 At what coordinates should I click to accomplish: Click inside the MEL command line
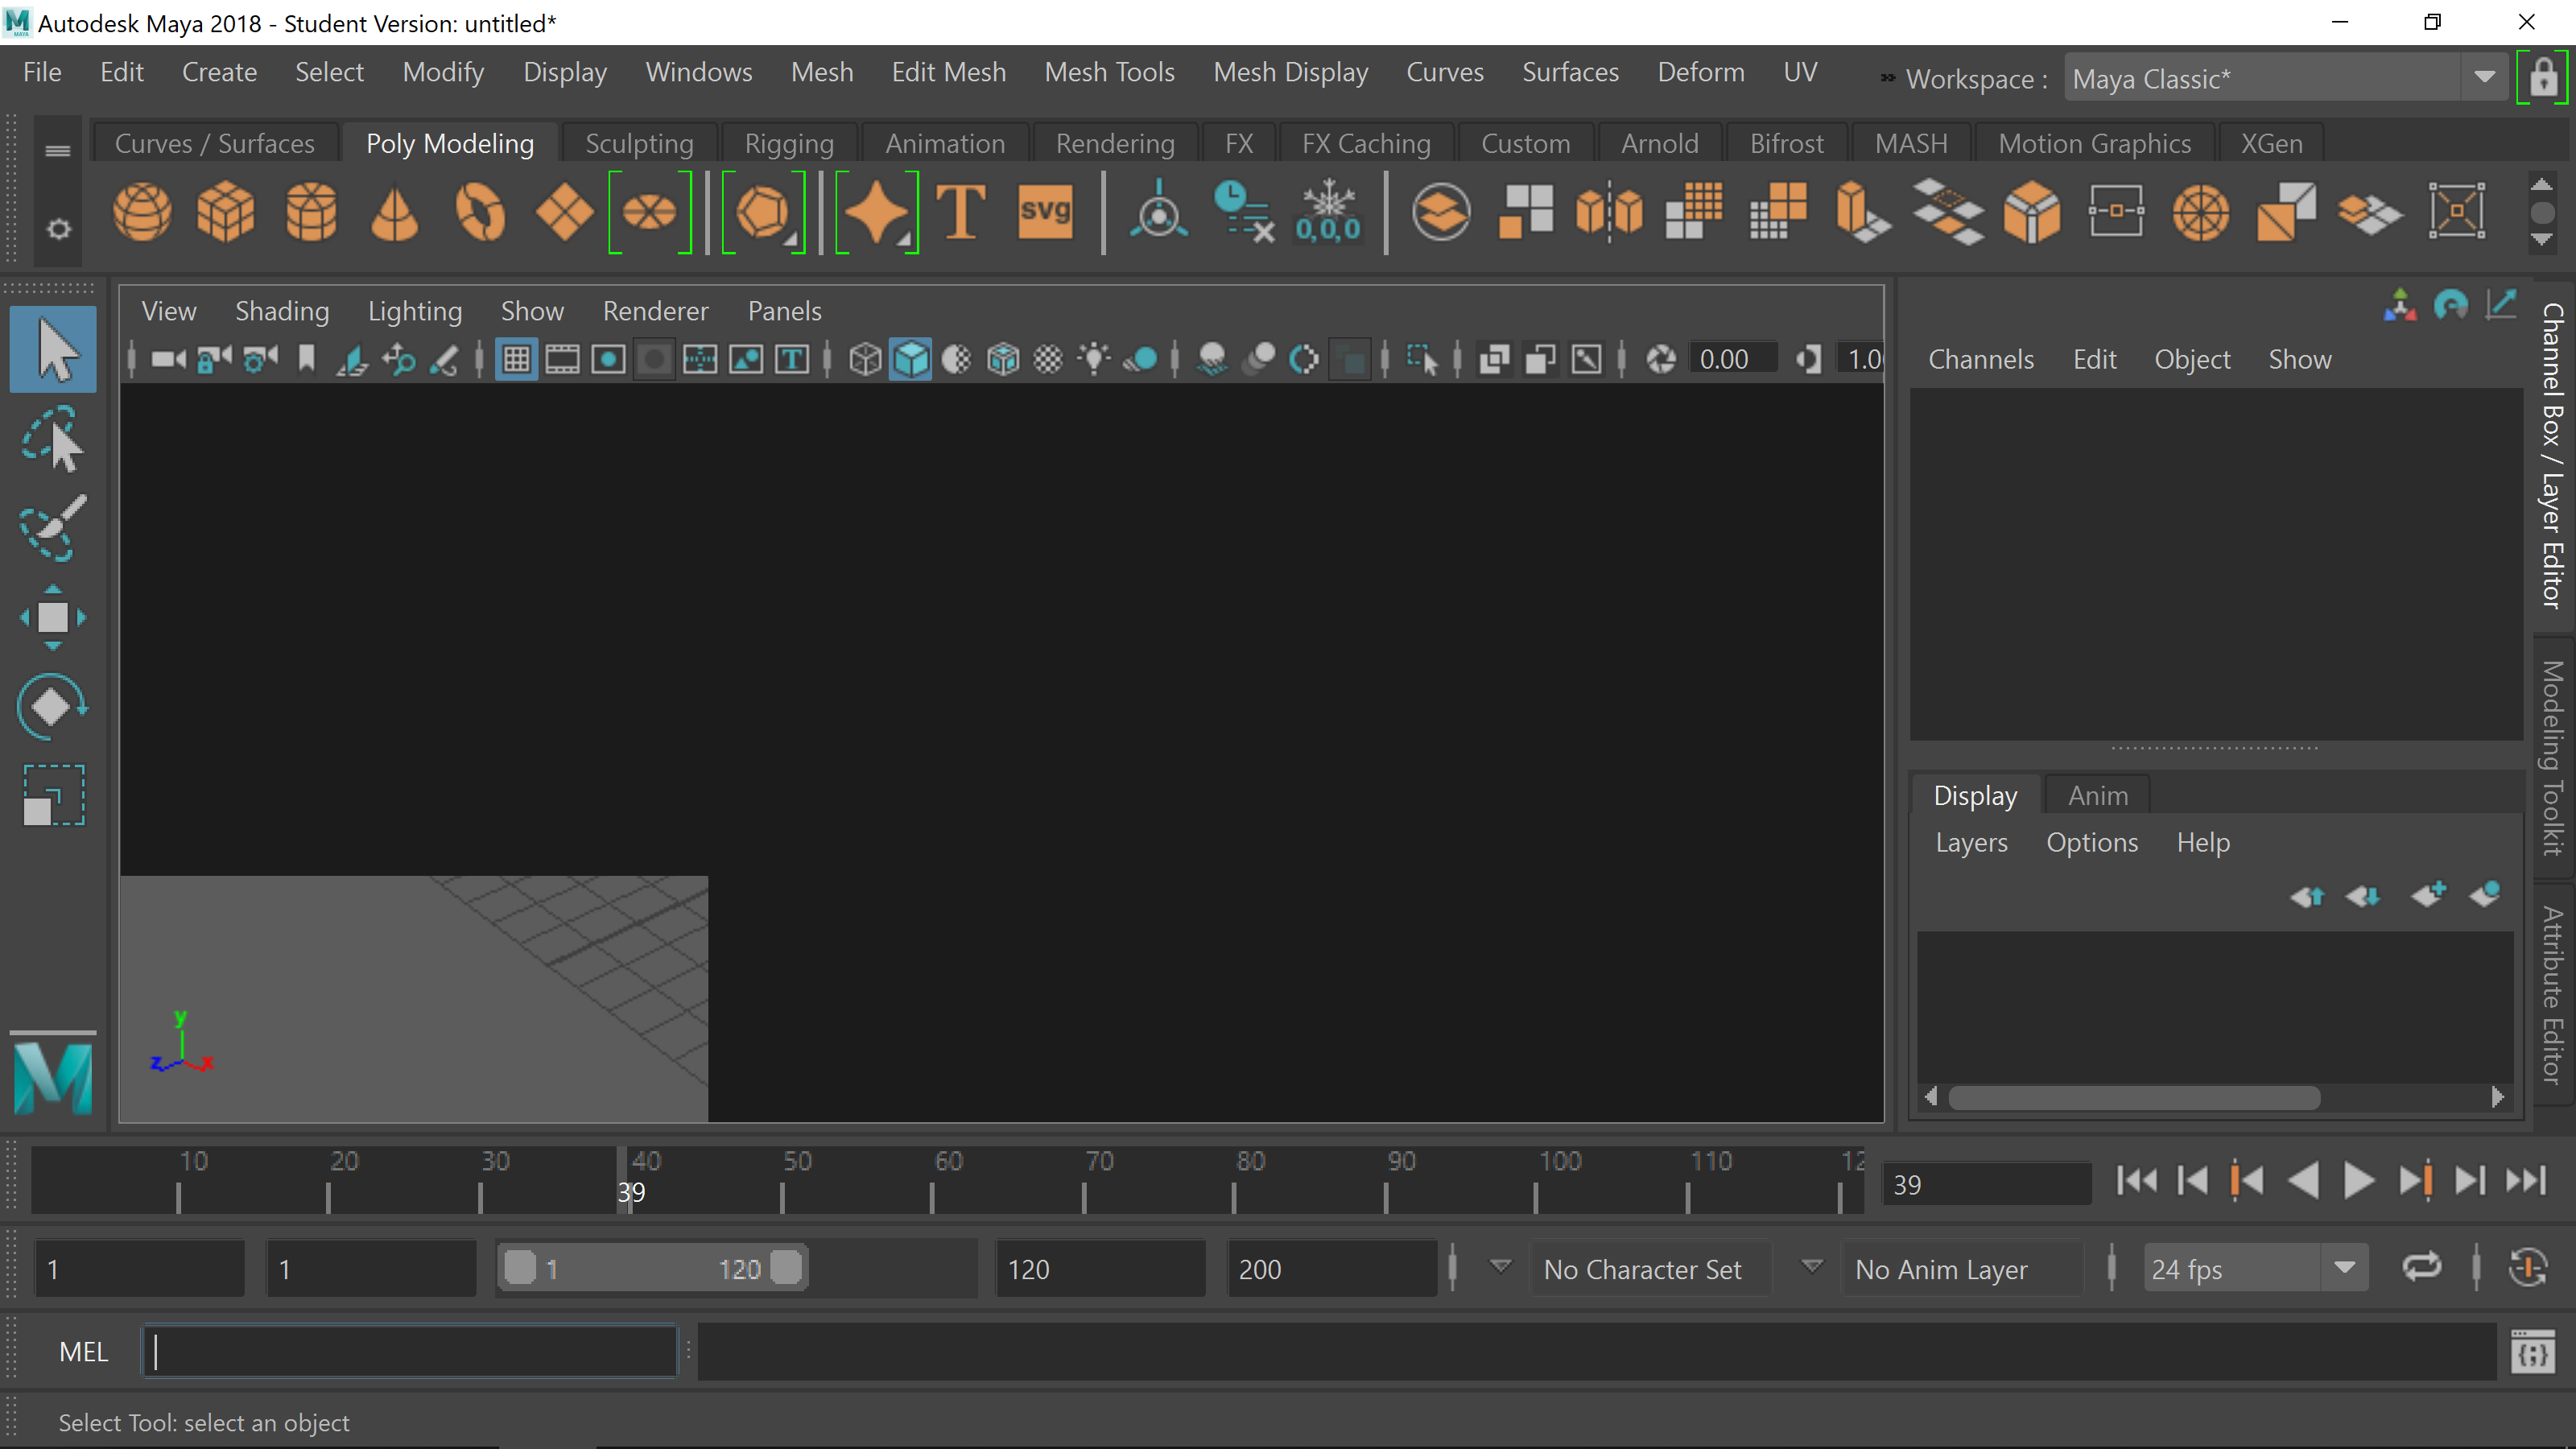(x=408, y=1350)
